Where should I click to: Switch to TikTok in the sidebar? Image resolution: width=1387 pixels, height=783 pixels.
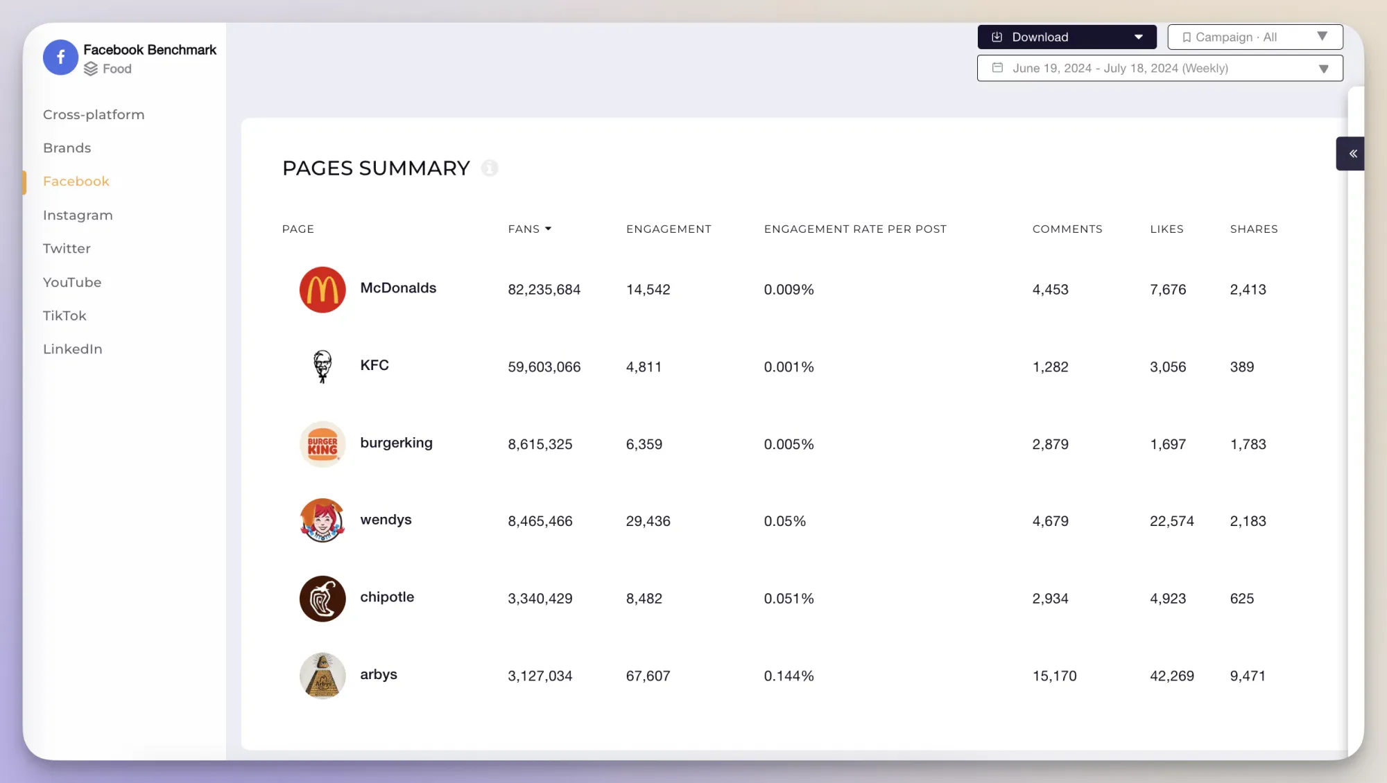click(64, 316)
